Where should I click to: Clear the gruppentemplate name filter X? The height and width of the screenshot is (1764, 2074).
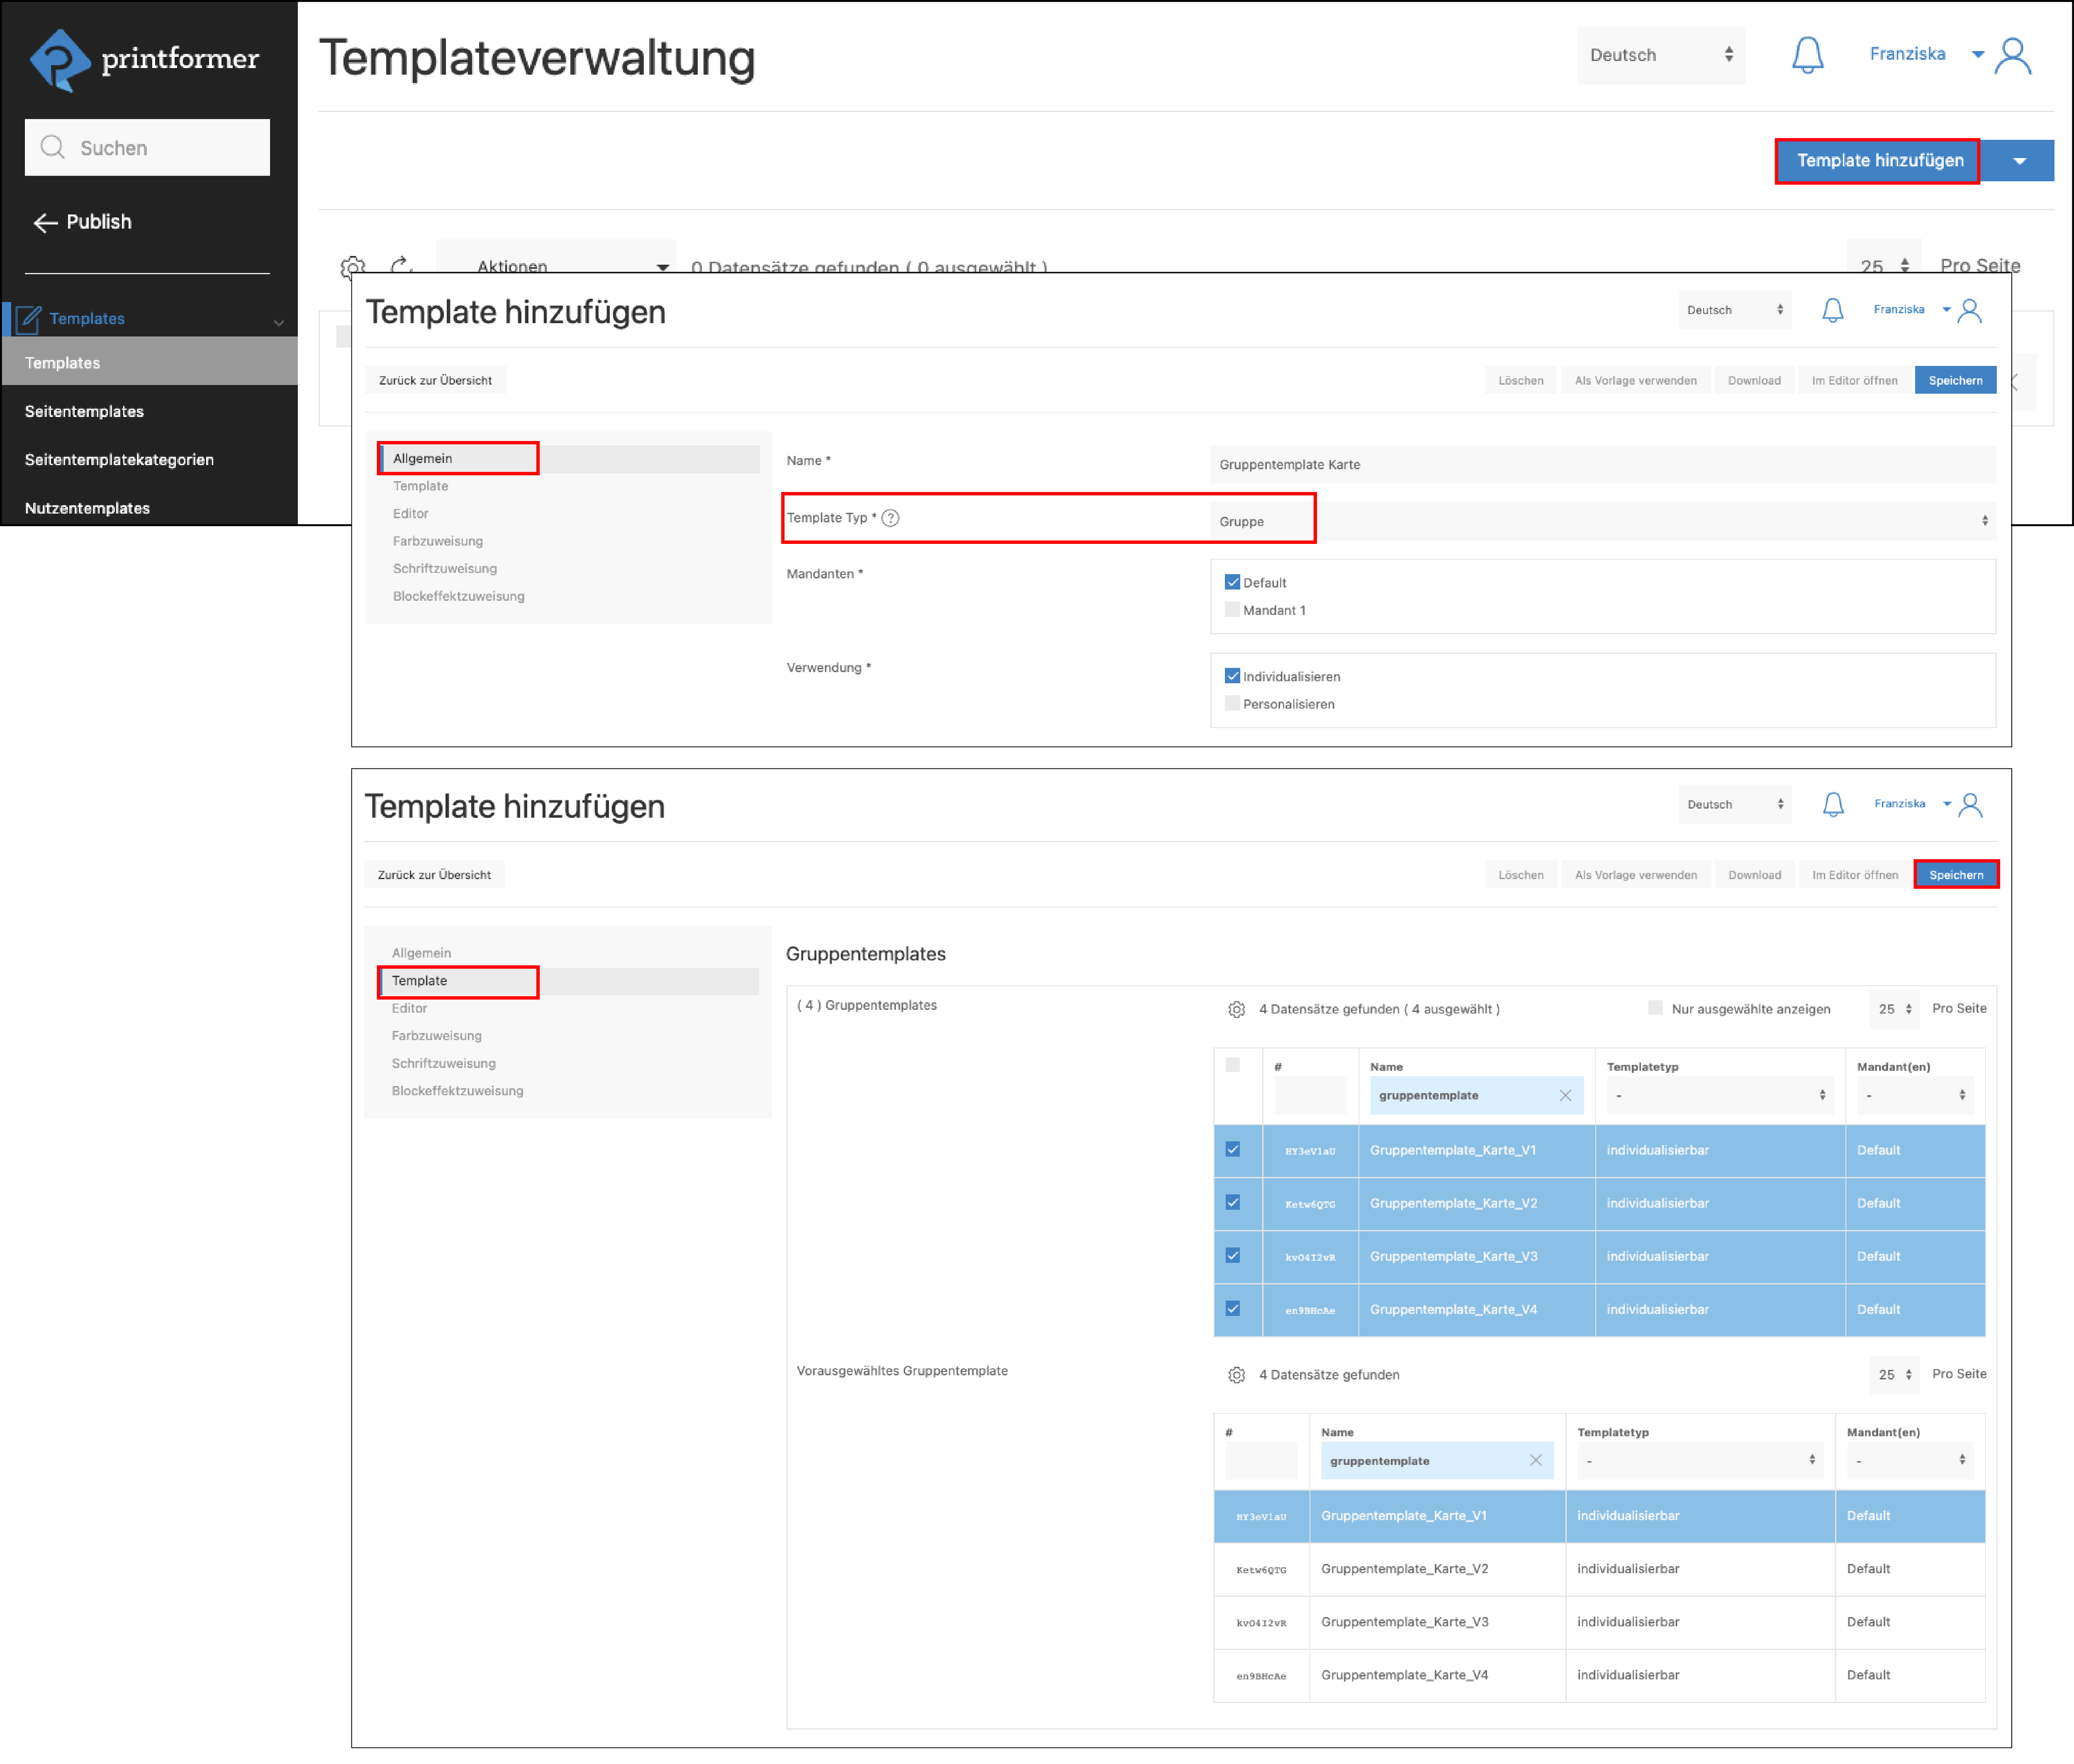click(1565, 1096)
